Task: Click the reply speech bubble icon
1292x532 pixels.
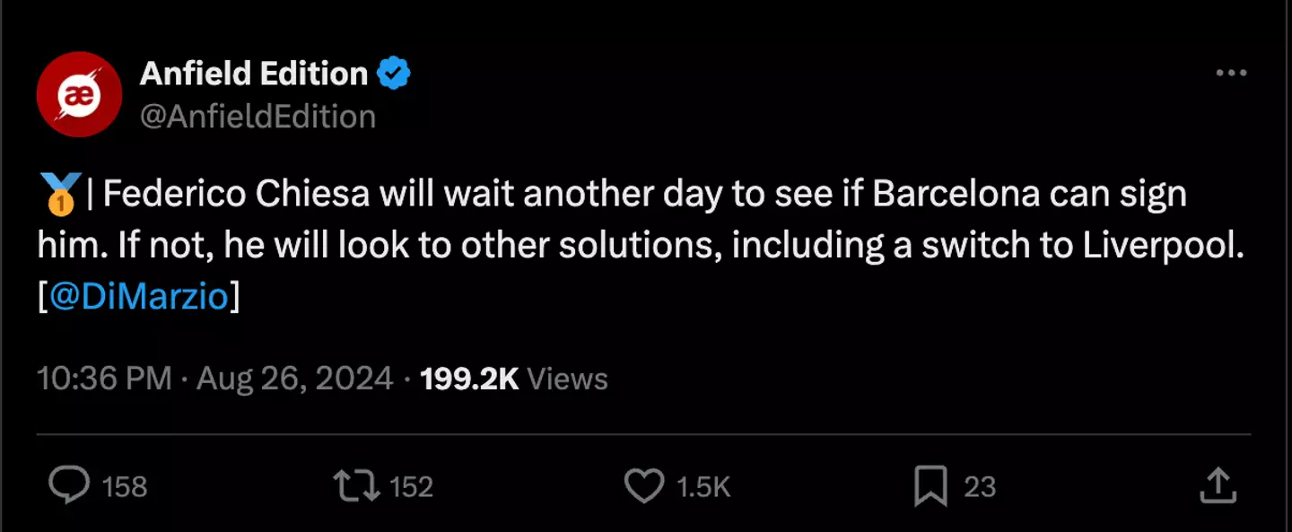Action: pyautogui.click(x=68, y=486)
